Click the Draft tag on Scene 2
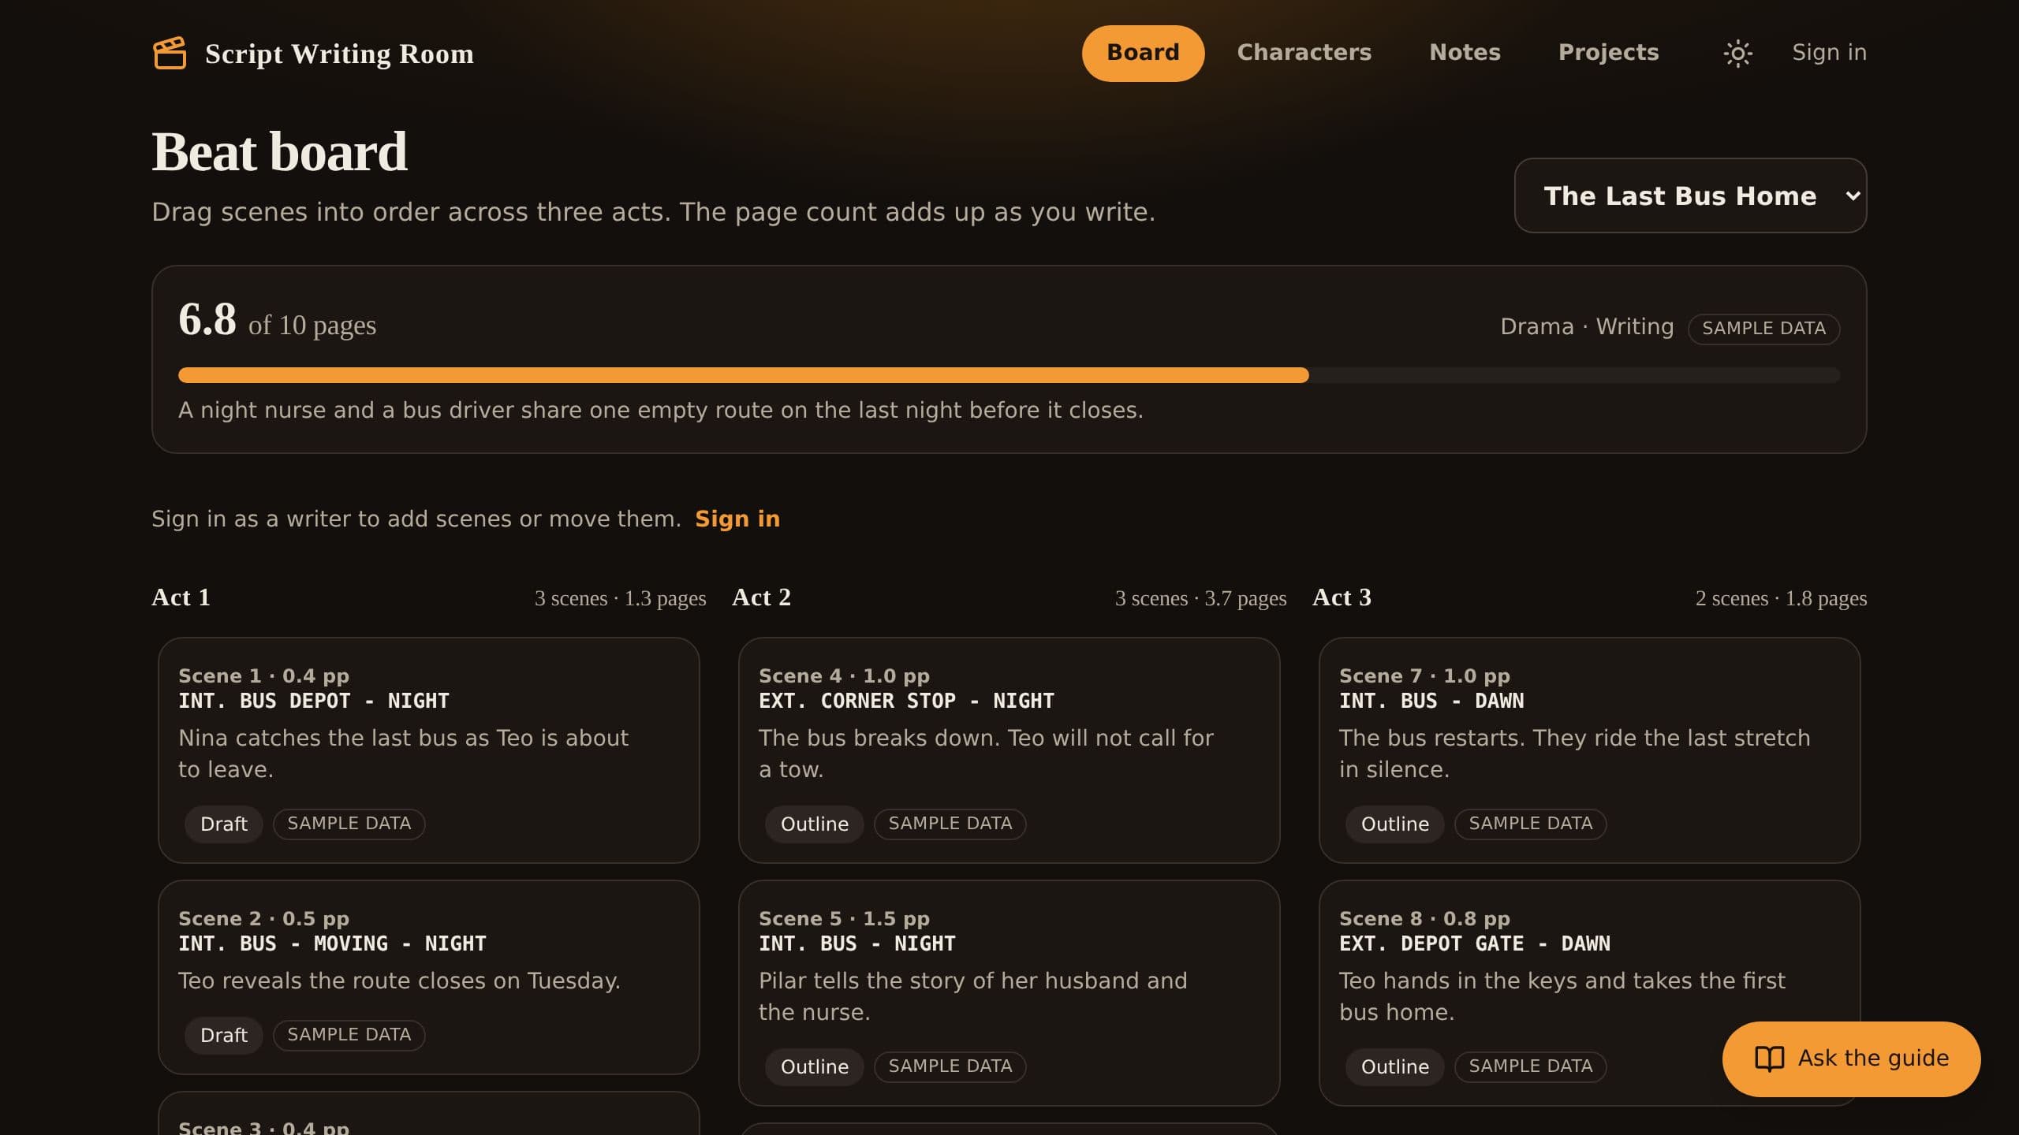2019x1135 pixels. coord(223,1035)
